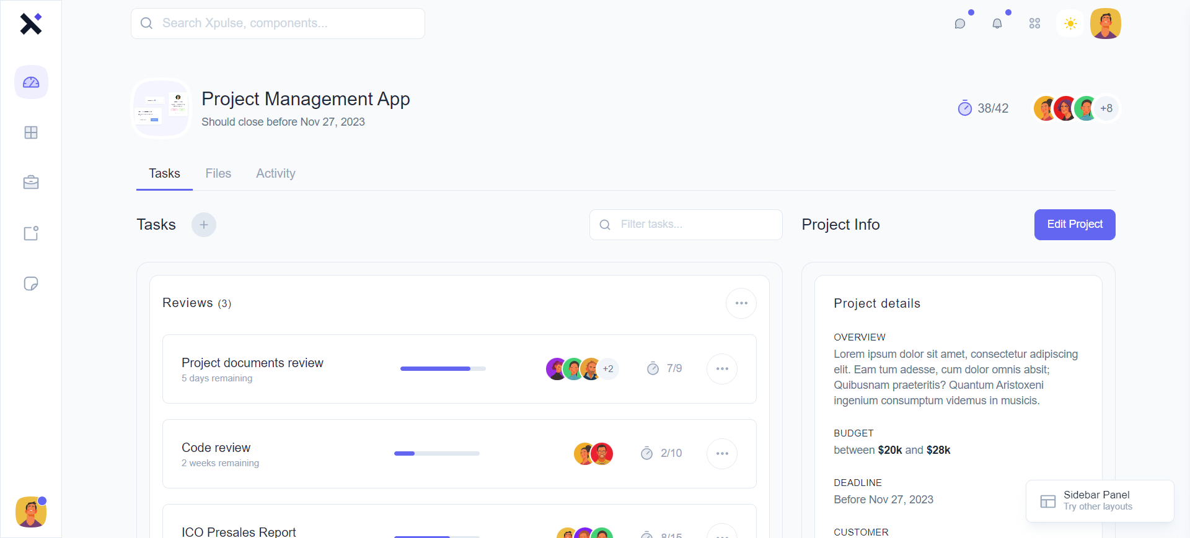Screen dimensions: 1190x538
Task: Open the briefcase projects section in sidebar
Action: coord(31,182)
